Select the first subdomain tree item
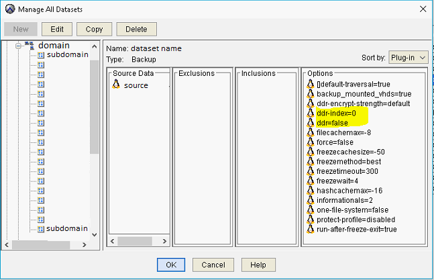This screenshot has width=434, height=280. tap(67, 54)
